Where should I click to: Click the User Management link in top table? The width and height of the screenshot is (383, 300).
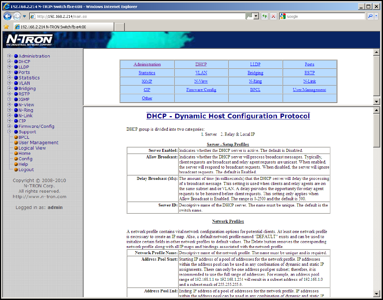pyautogui.click(x=309, y=90)
